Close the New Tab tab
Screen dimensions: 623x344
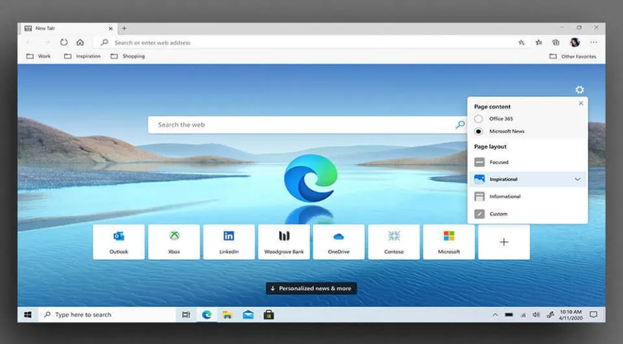pyautogui.click(x=111, y=29)
